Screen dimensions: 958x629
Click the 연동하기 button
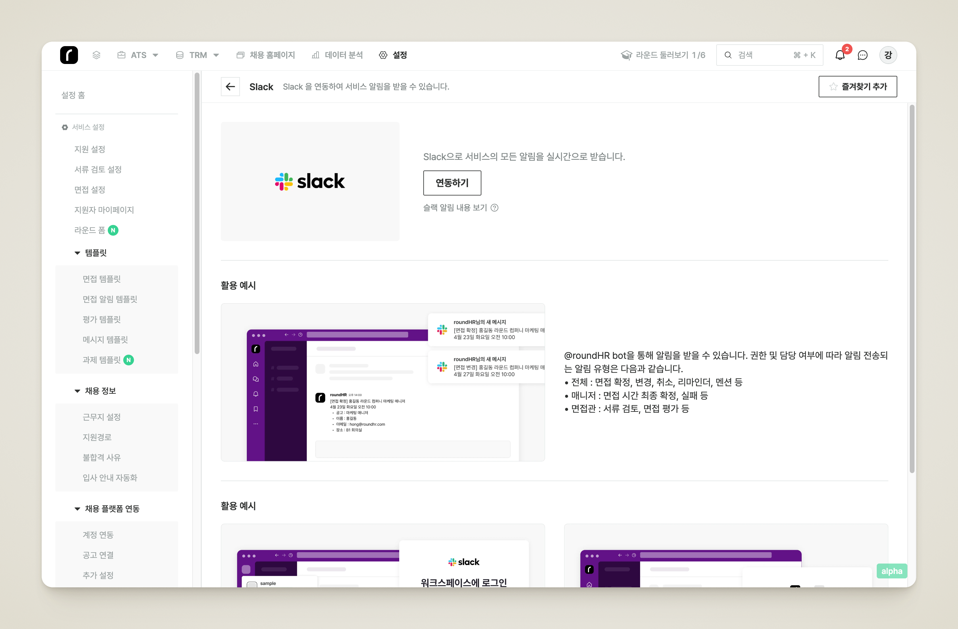click(x=452, y=183)
